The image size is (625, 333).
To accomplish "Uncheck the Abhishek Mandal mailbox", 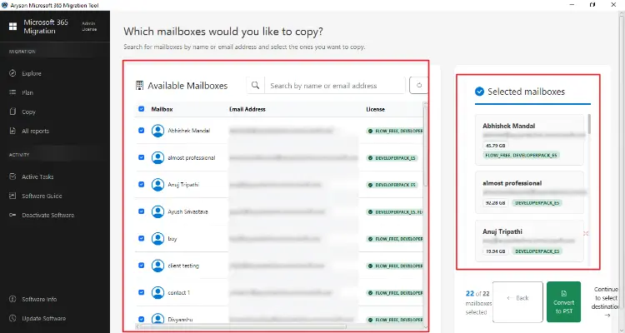I will tap(141, 130).
